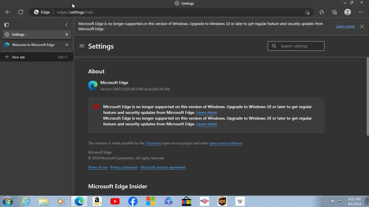The width and height of the screenshot is (369, 207).
Task: Open the Collections icon
Action: [x=334, y=12]
